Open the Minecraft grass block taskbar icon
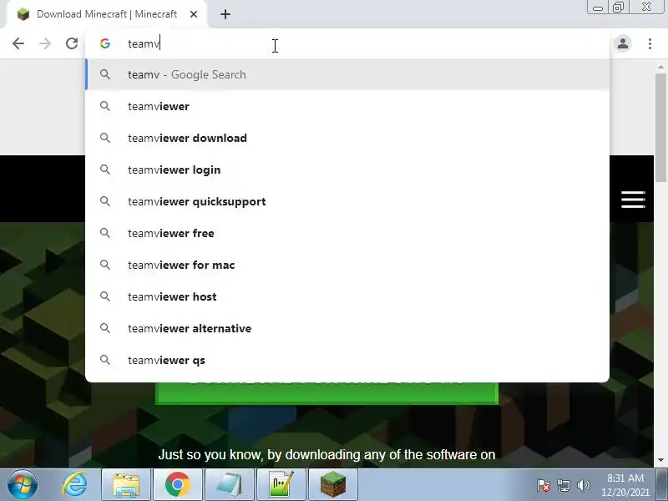 click(x=332, y=485)
